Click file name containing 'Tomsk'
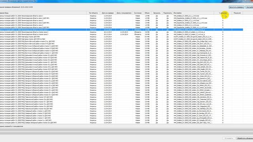Image resolution: width=253 pixels, height=142 pixels. [x=193, y=71]
